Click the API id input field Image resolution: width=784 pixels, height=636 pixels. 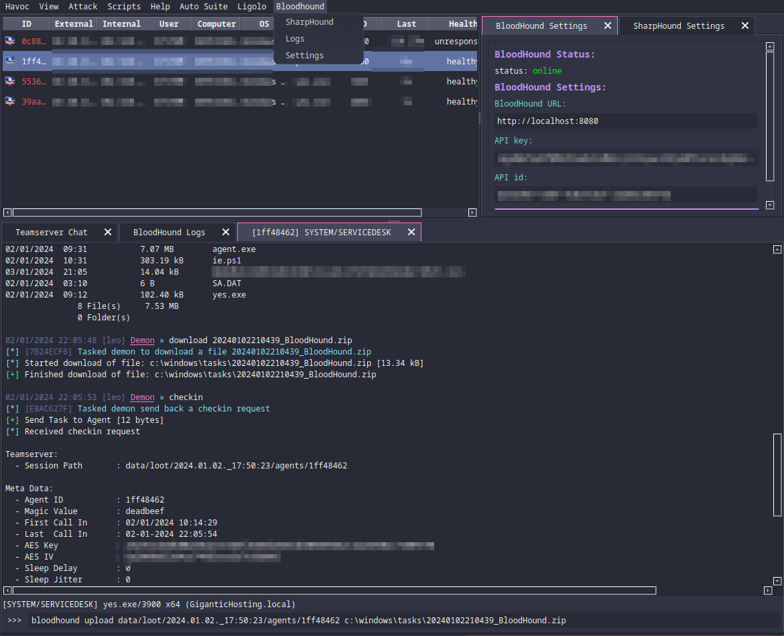[x=625, y=194]
